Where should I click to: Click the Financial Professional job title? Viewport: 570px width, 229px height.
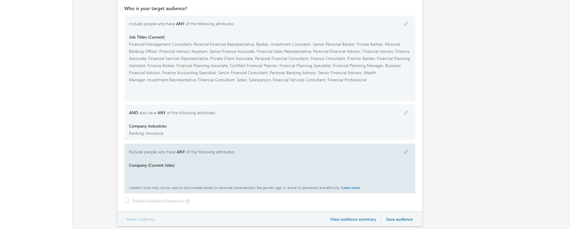click(347, 80)
